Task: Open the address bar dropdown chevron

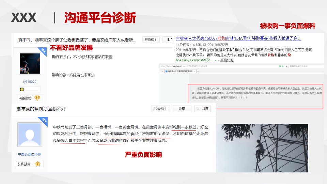Action: 286,66
